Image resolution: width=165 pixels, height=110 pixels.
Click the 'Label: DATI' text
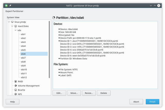click(66, 75)
